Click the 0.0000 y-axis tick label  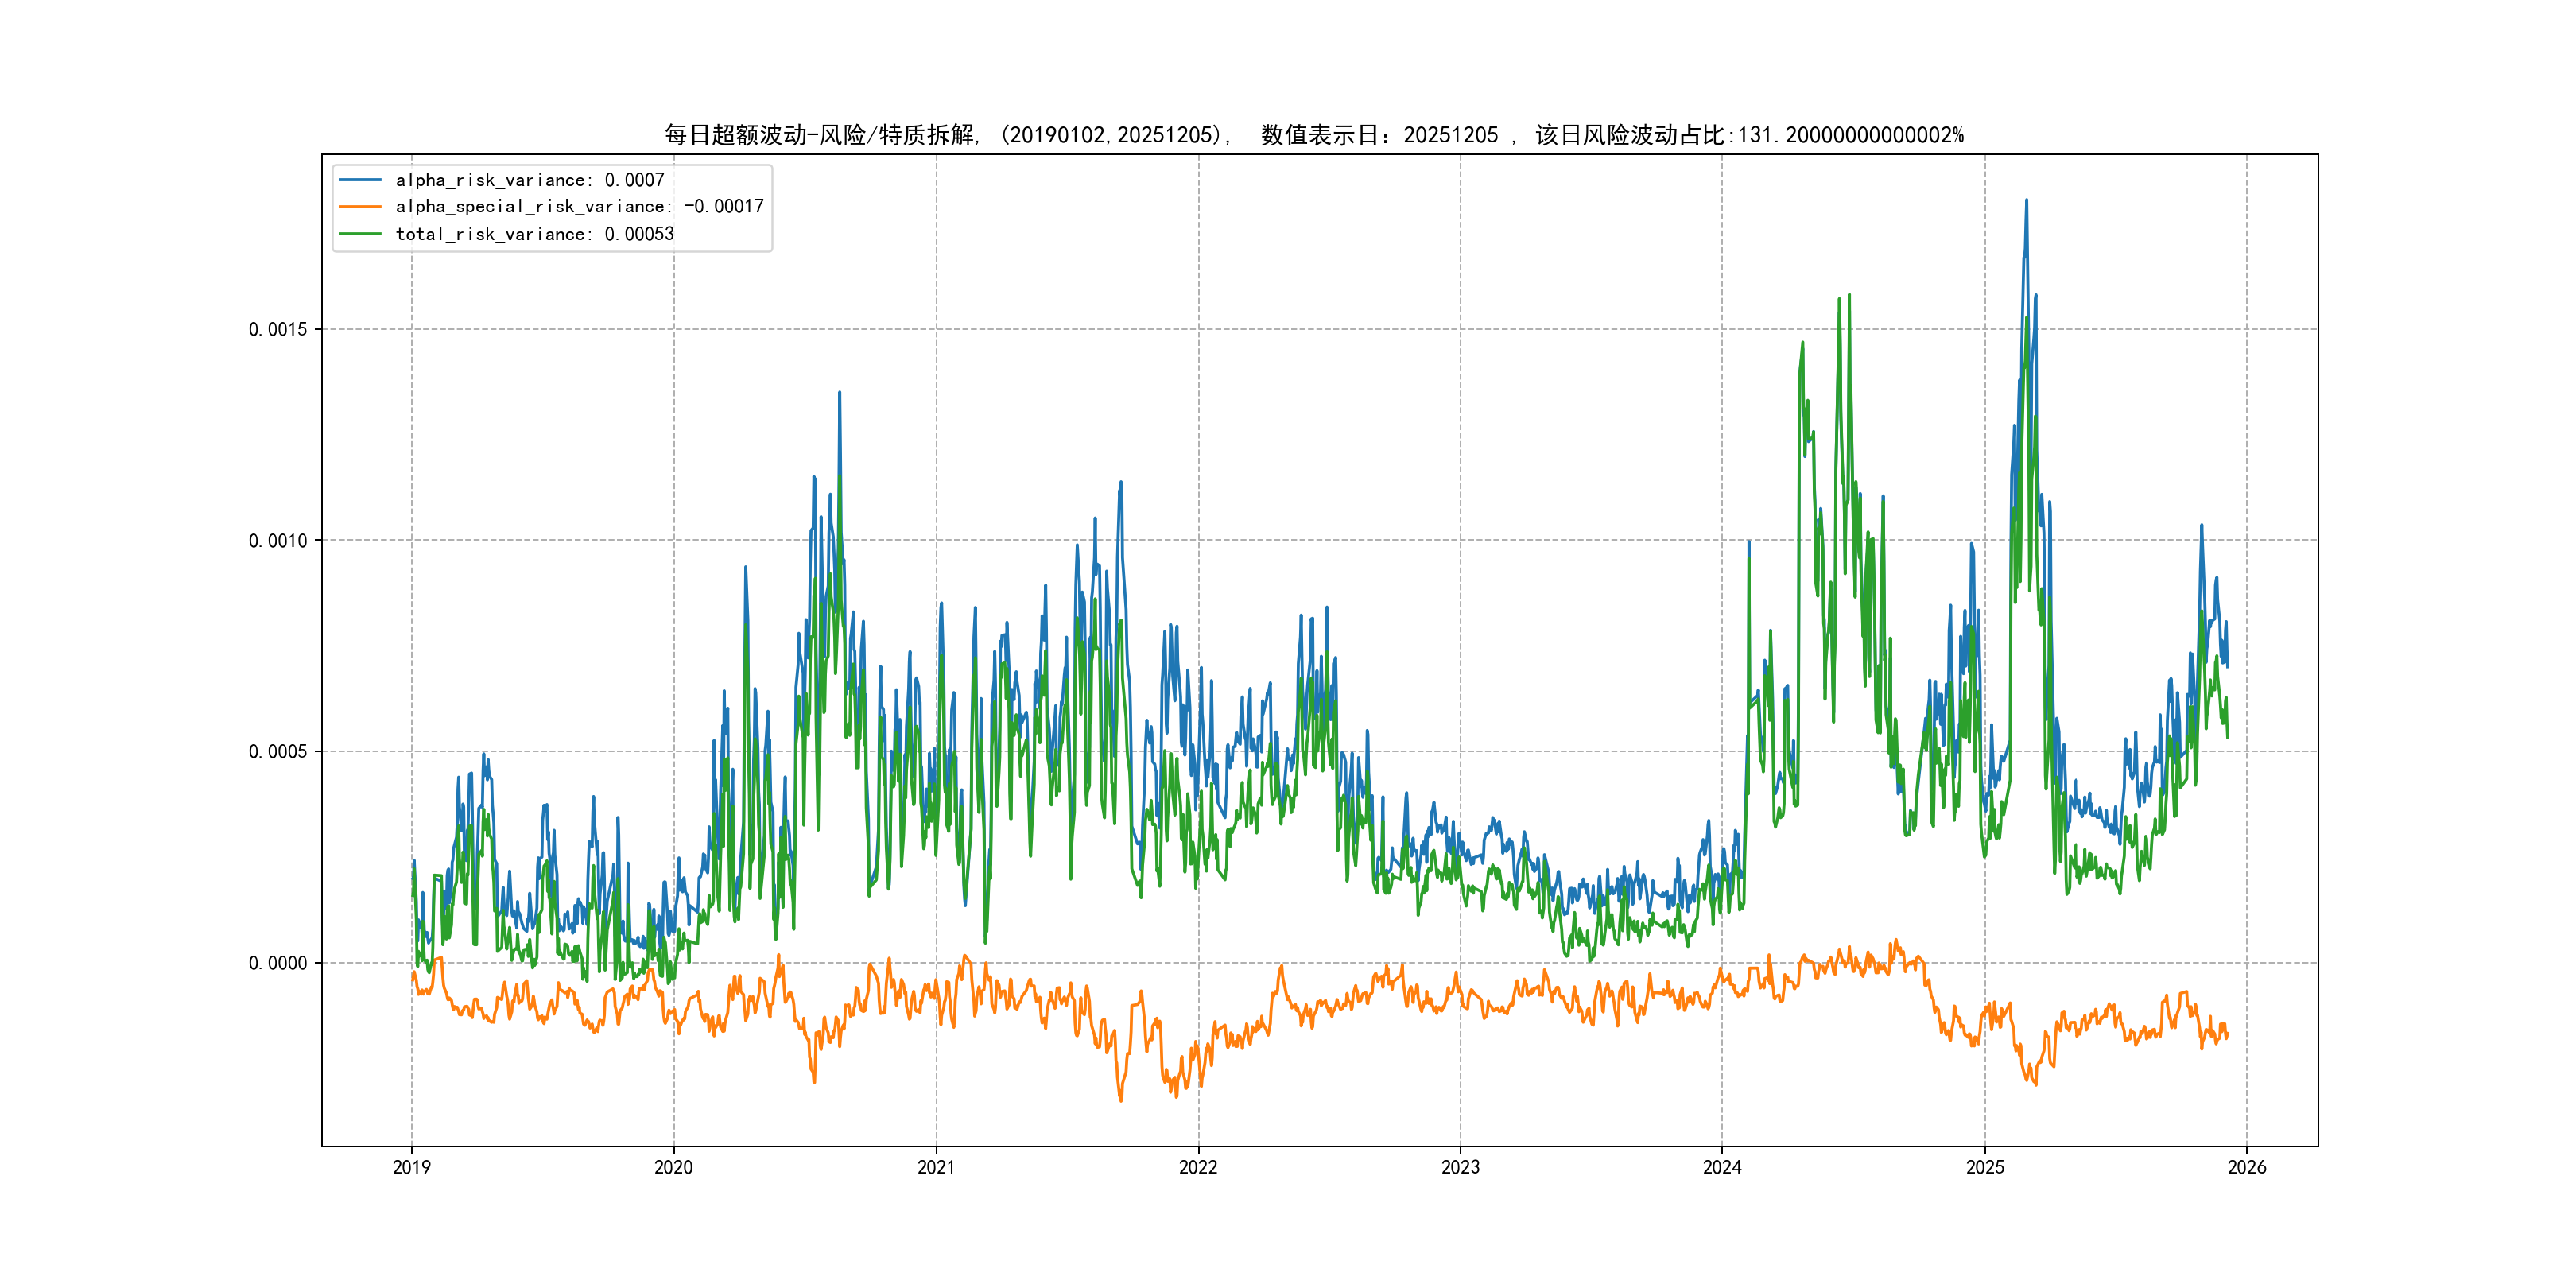pos(278,963)
